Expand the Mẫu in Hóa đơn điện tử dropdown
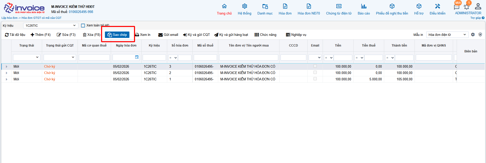 pos(447,35)
